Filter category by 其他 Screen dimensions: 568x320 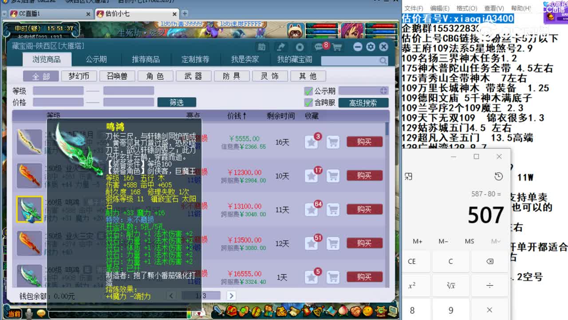[x=308, y=76]
